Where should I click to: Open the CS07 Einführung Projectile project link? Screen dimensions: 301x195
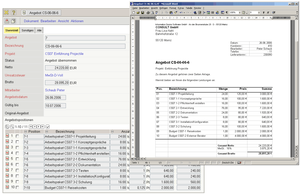click(x=64, y=54)
